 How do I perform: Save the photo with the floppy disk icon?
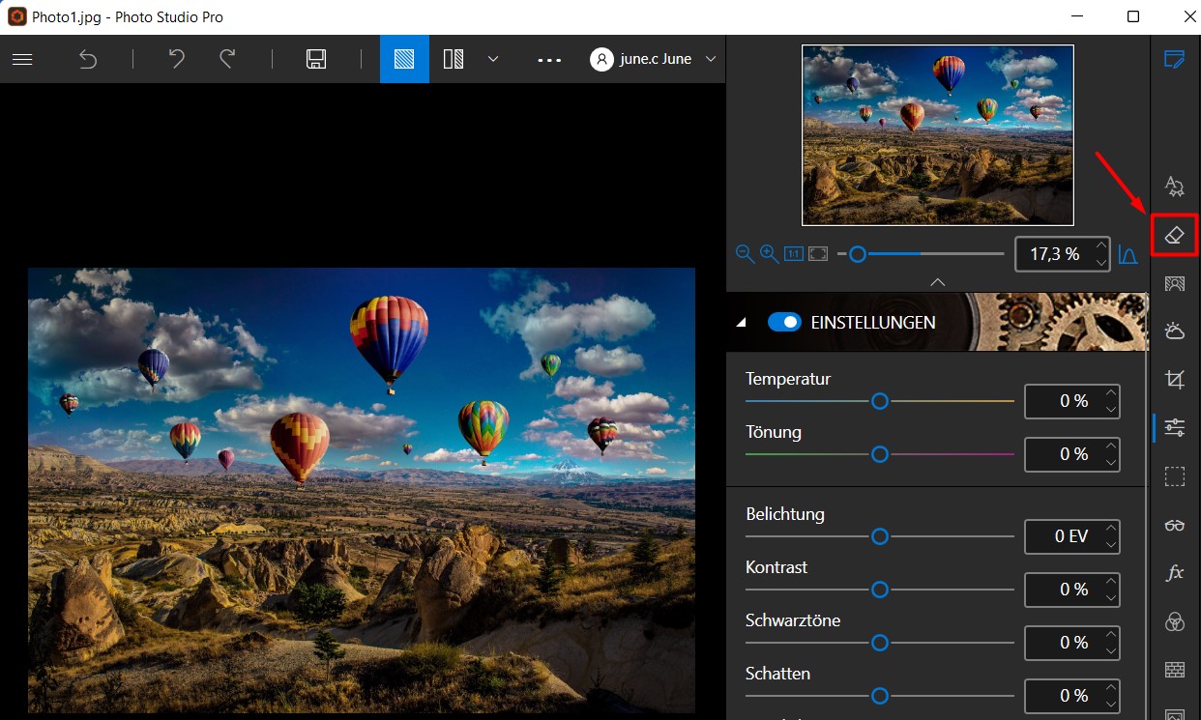pyautogui.click(x=316, y=59)
